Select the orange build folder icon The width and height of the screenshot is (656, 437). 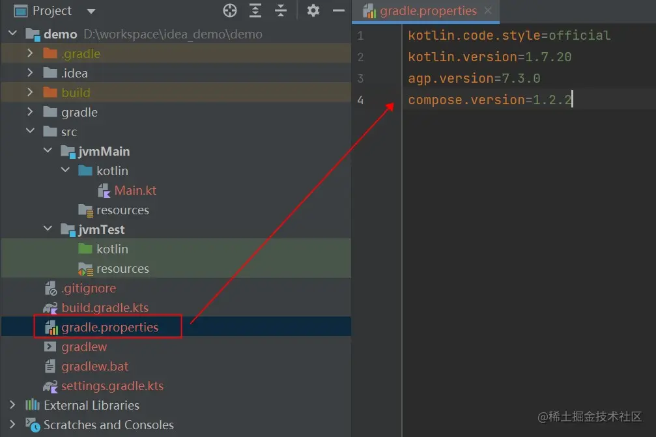click(50, 92)
